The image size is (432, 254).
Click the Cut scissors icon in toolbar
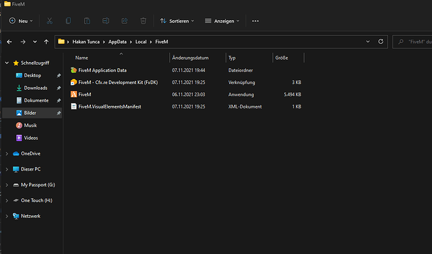[50, 21]
